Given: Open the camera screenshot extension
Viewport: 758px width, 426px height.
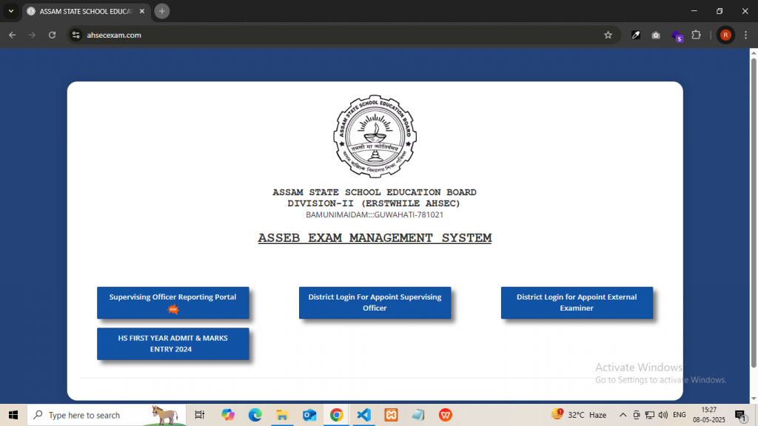Looking at the screenshot, I should 656,35.
